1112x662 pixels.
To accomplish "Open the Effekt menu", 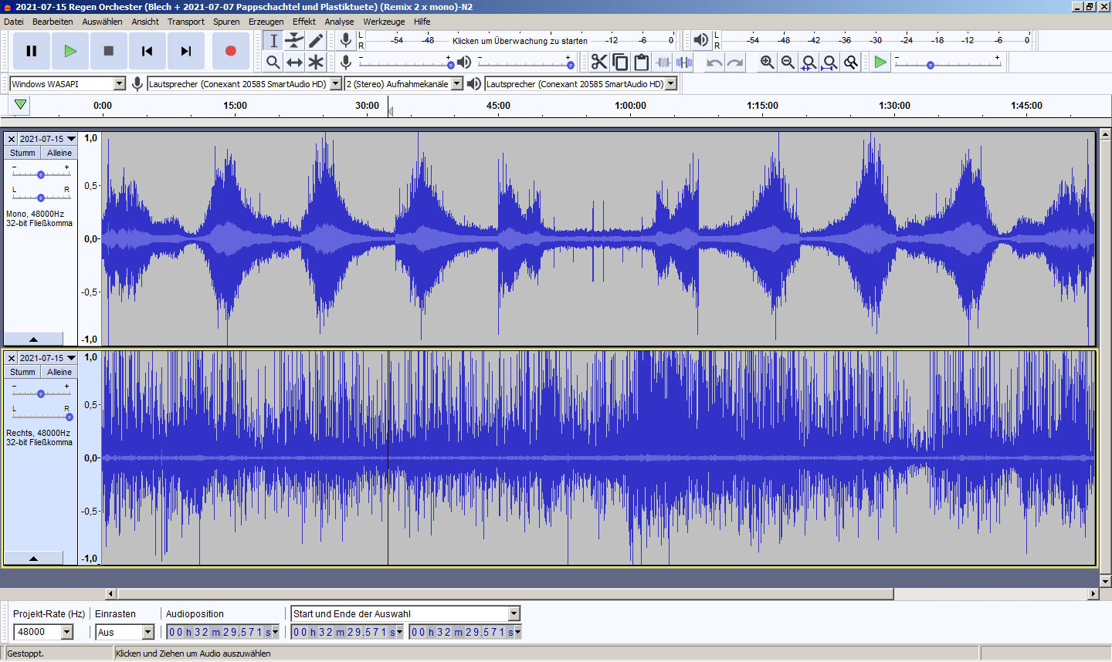I will pyautogui.click(x=303, y=22).
